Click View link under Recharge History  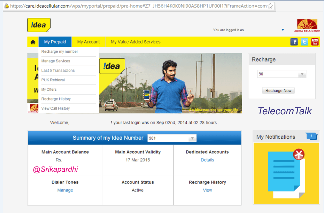(x=207, y=190)
